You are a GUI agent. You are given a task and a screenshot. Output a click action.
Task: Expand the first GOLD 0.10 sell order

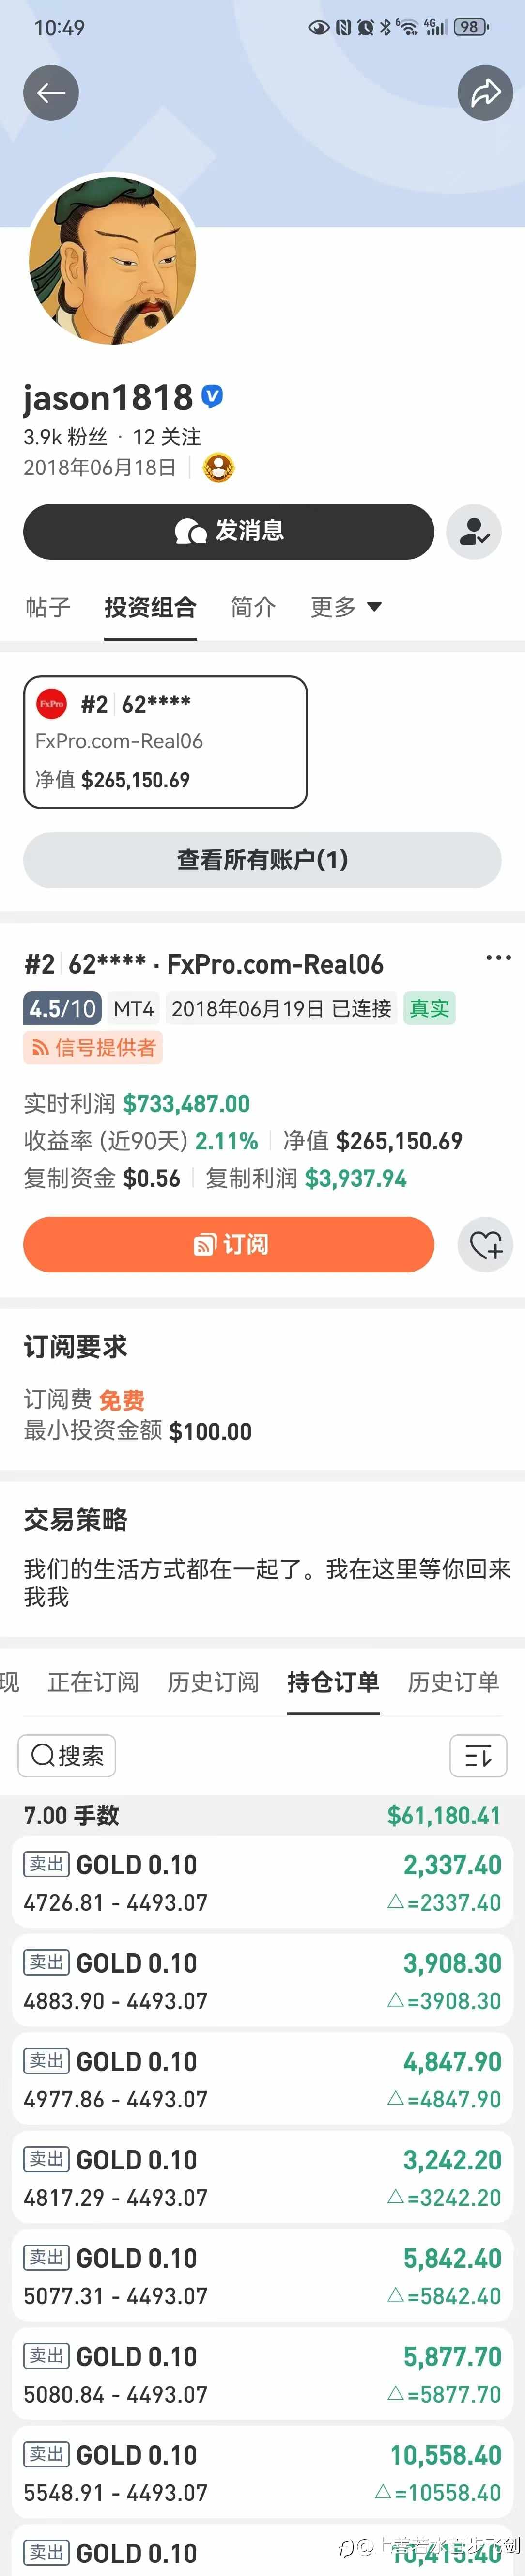(262, 1880)
